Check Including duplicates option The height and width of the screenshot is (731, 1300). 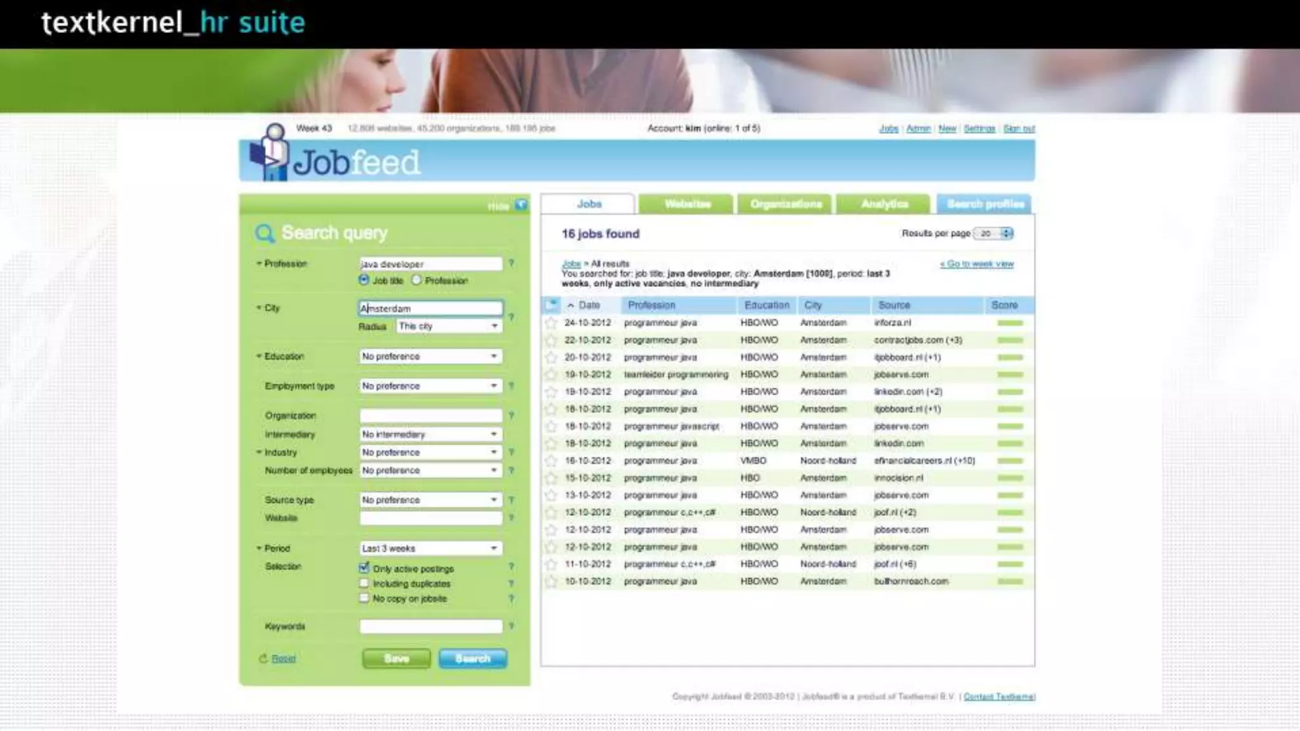pyautogui.click(x=364, y=583)
